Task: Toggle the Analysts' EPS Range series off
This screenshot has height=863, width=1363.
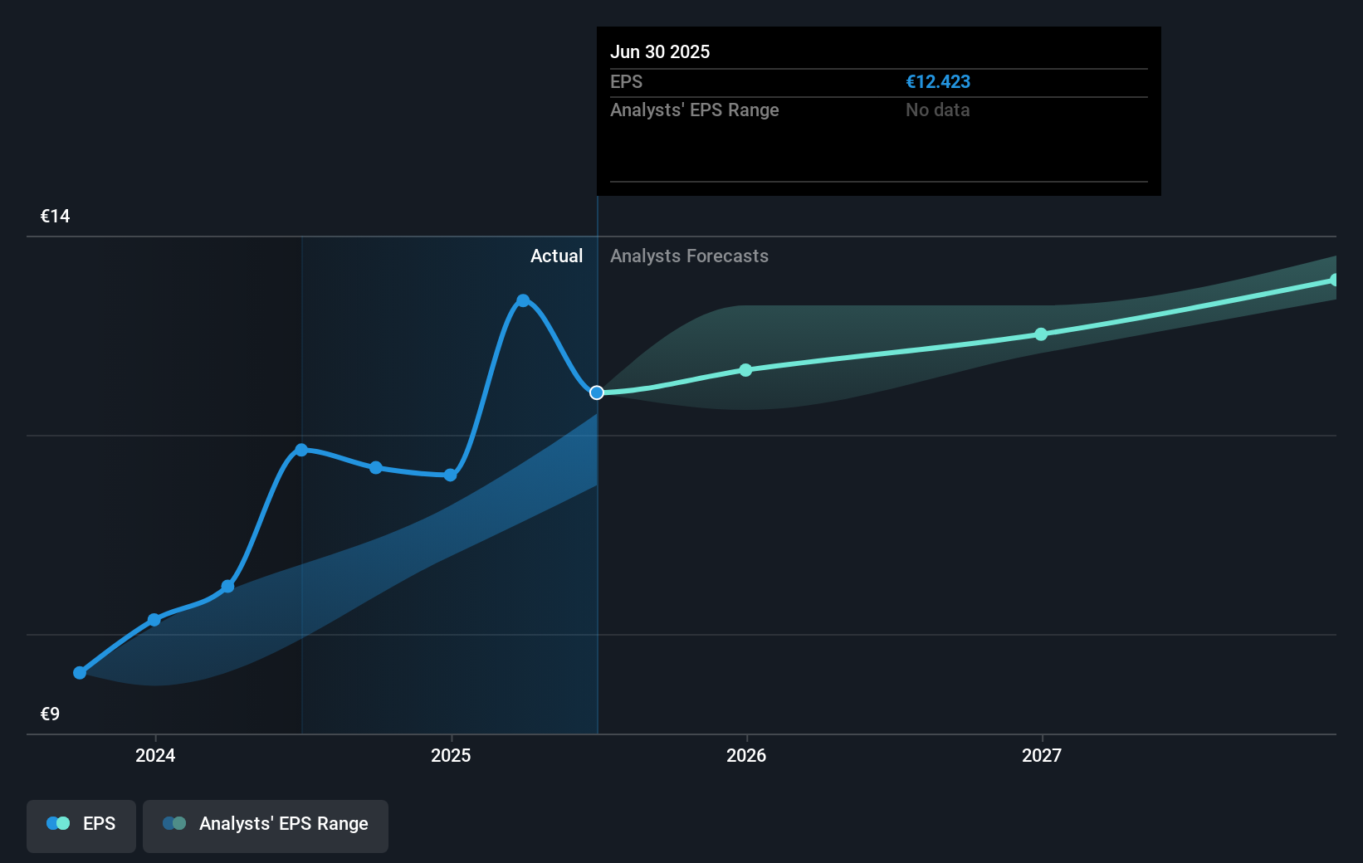Action: pyautogui.click(x=266, y=823)
